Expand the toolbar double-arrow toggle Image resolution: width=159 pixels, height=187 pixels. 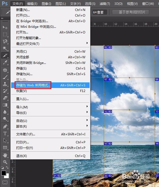(2, 18)
